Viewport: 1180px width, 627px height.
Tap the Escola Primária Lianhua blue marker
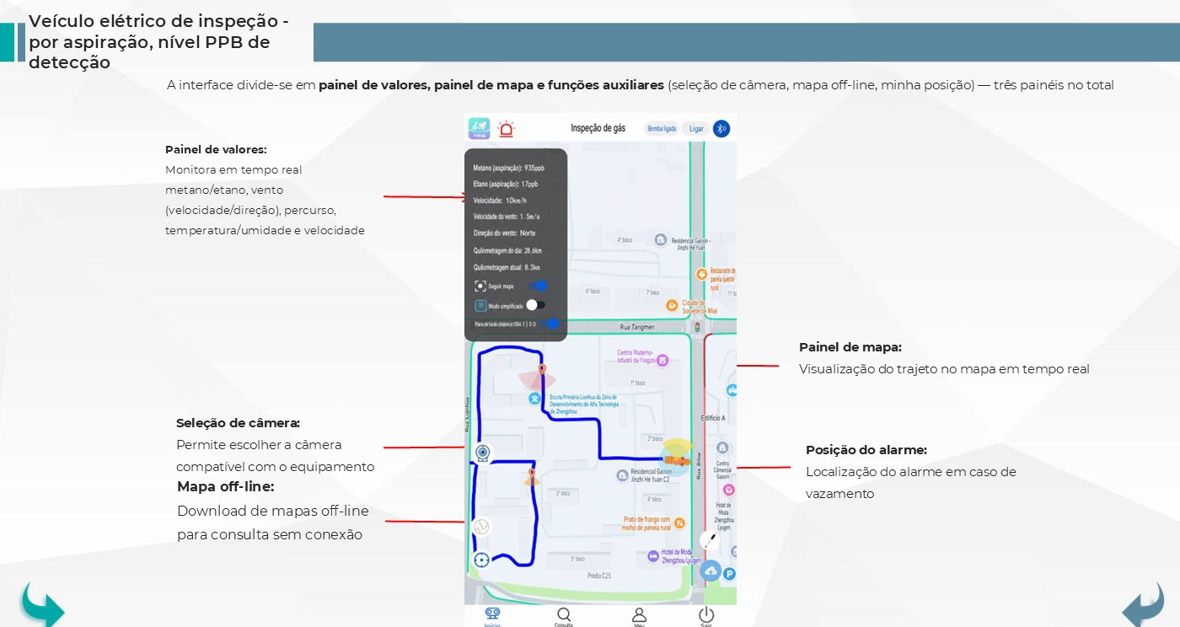pyautogui.click(x=534, y=398)
